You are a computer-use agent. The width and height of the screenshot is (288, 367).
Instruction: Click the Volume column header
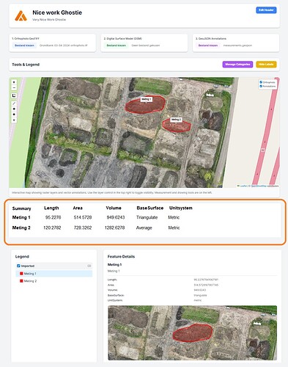click(114, 208)
